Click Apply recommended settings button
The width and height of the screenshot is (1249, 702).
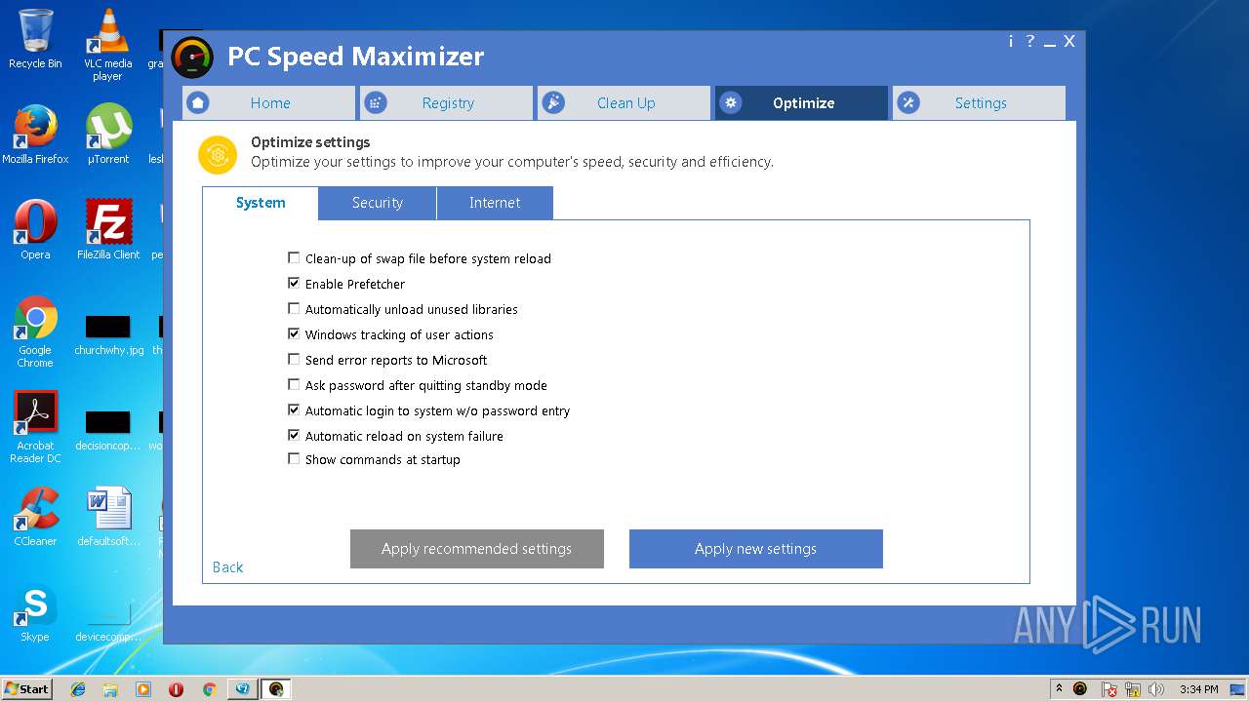tap(477, 549)
